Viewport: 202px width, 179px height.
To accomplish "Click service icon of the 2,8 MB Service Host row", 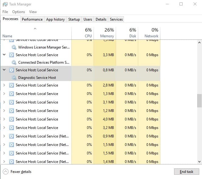I will coord(12,85).
